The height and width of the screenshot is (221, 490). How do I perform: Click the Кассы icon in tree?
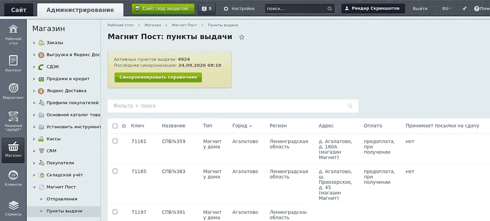coord(41,139)
